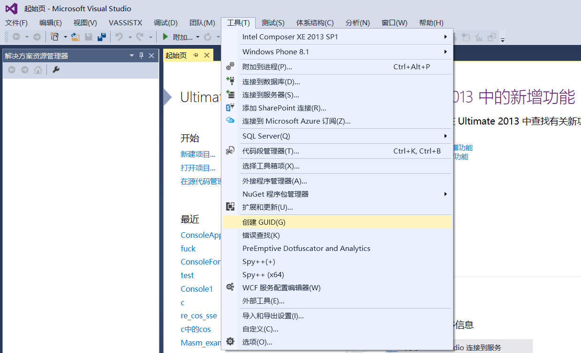
Task: Click the plug icon for 连接到数据库
Action: [230, 81]
